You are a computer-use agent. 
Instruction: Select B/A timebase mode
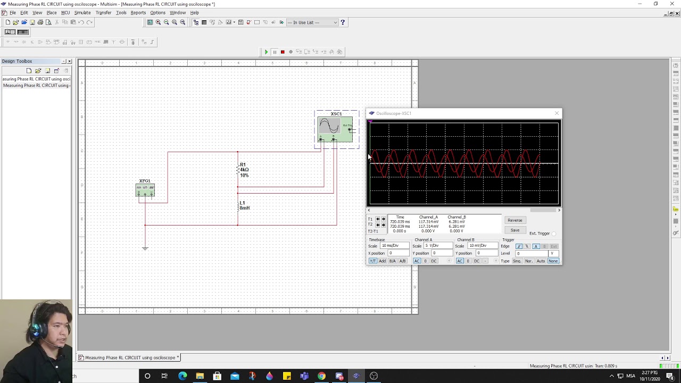393,261
